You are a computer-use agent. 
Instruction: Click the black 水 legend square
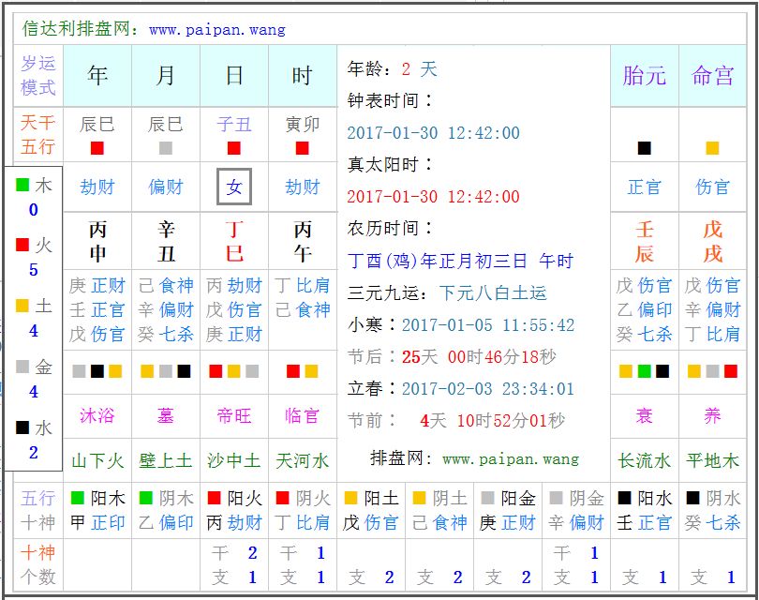click(x=22, y=427)
